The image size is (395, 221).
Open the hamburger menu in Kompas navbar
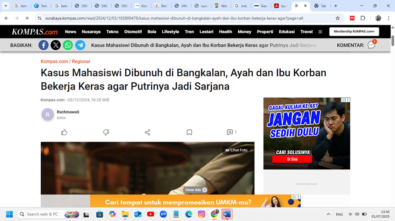(320, 32)
